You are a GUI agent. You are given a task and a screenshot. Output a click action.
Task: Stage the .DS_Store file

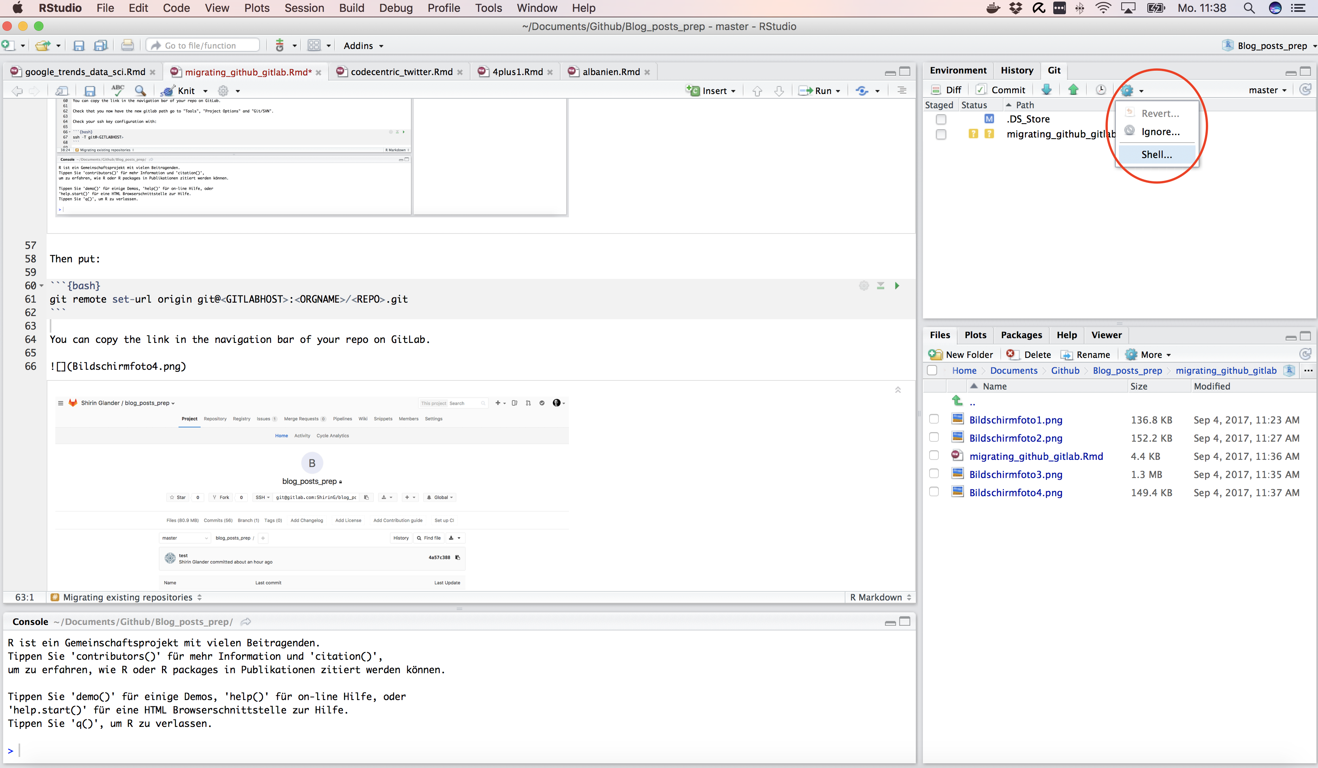[x=941, y=119]
